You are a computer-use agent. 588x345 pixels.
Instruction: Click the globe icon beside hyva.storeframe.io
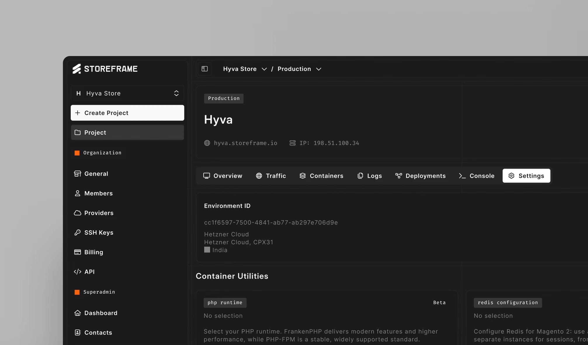(207, 143)
